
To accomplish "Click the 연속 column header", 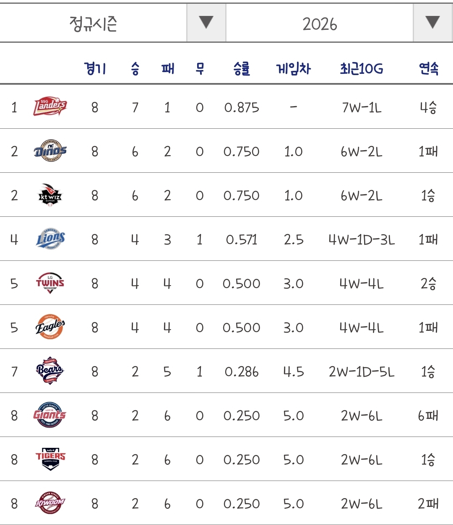I will [429, 68].
